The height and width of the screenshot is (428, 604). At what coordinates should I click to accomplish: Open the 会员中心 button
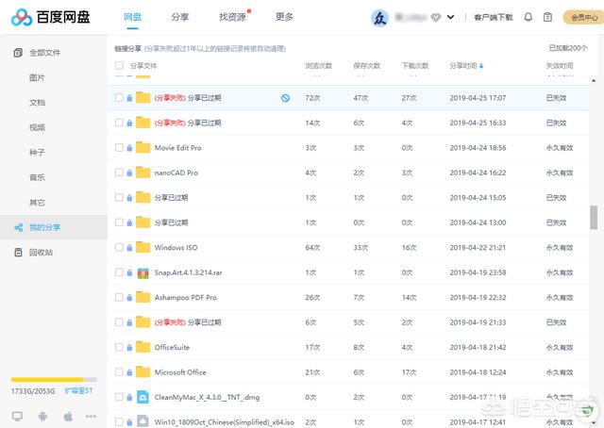pyautogui.click(x=583, y=17)
